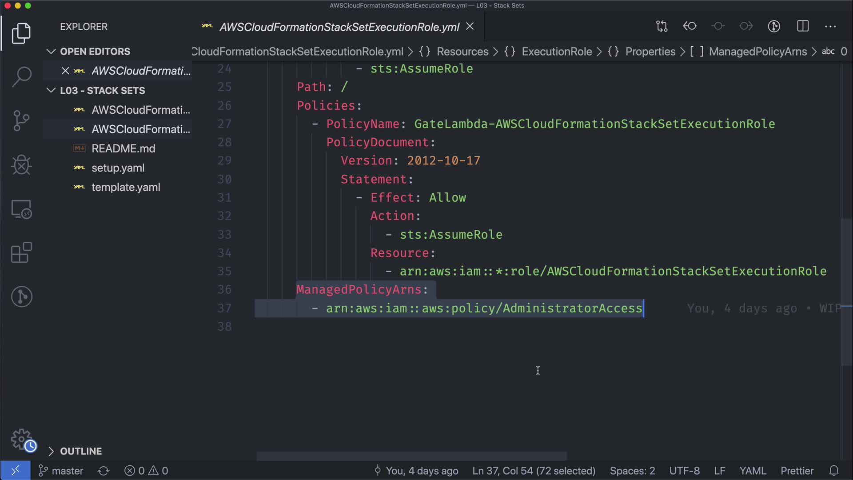Screen dimensions: 853x480
Task: Toggle file blame annotations icon
Action: pos(774,26)
